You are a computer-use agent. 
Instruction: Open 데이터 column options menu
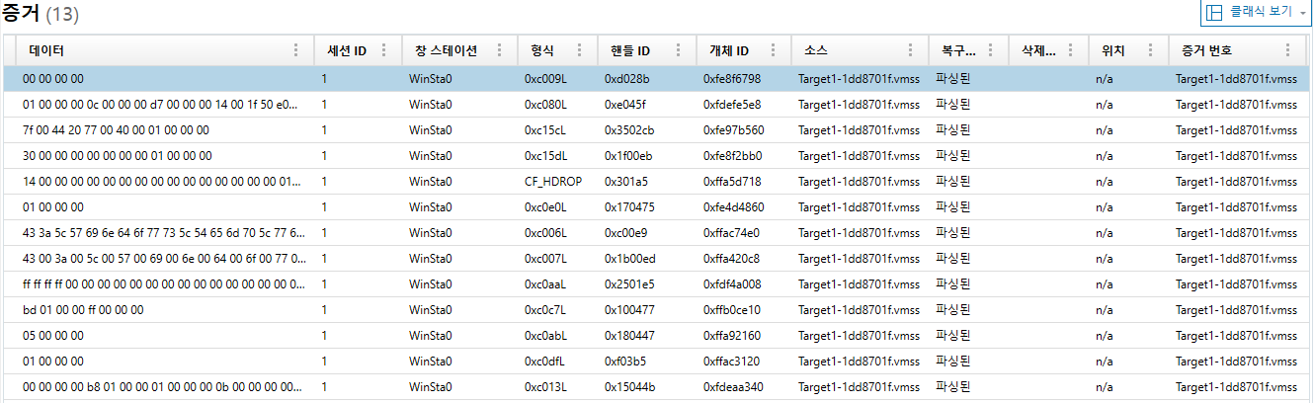coord(297,50)
